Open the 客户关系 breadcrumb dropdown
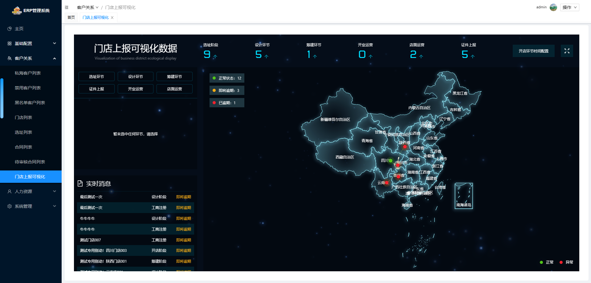Viewport: 591px width, 283px height. tap(88, 7)
